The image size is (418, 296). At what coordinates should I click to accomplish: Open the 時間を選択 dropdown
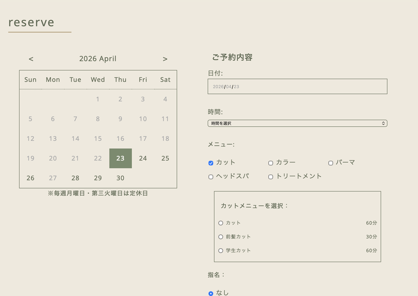(297, 123)
